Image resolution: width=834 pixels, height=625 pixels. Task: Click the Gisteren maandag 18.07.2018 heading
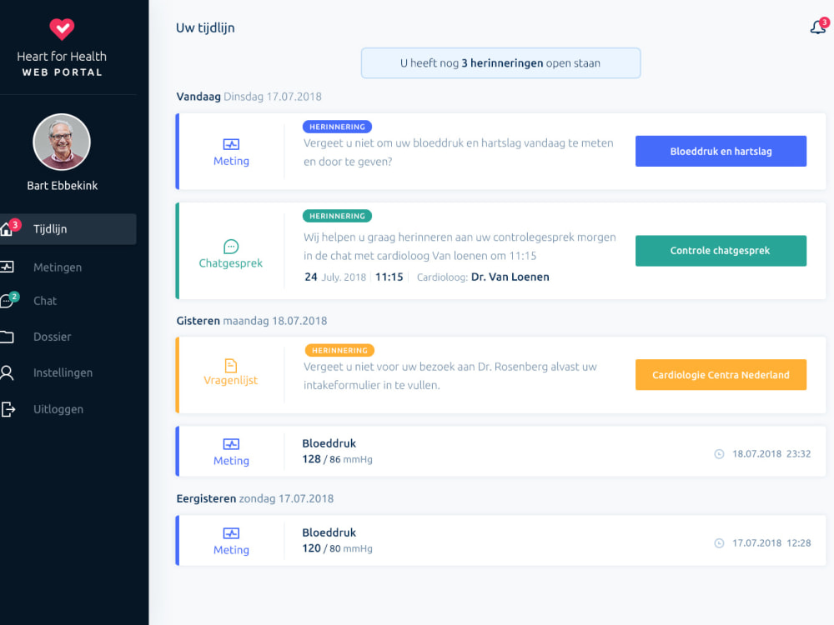(x=252, y=321)
